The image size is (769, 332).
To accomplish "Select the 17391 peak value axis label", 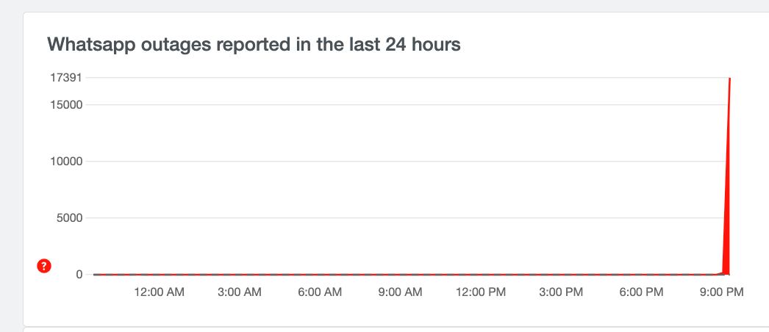I will point(65,77).
